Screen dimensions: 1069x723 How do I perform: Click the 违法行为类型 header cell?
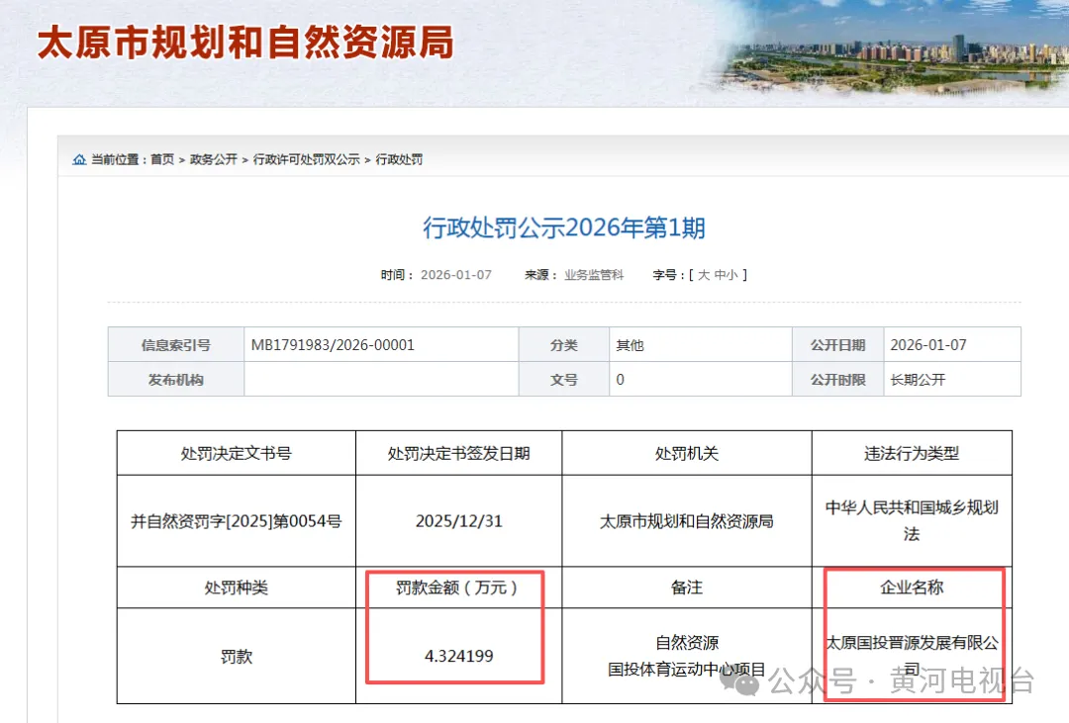[912, 453]
